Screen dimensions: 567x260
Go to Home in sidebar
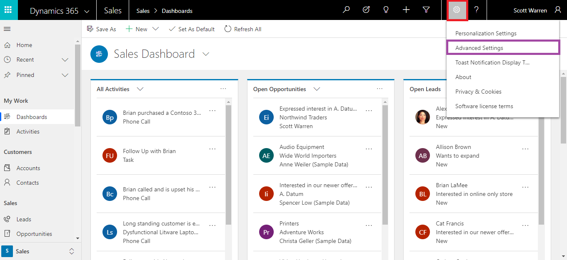click(x=37, y=45)
